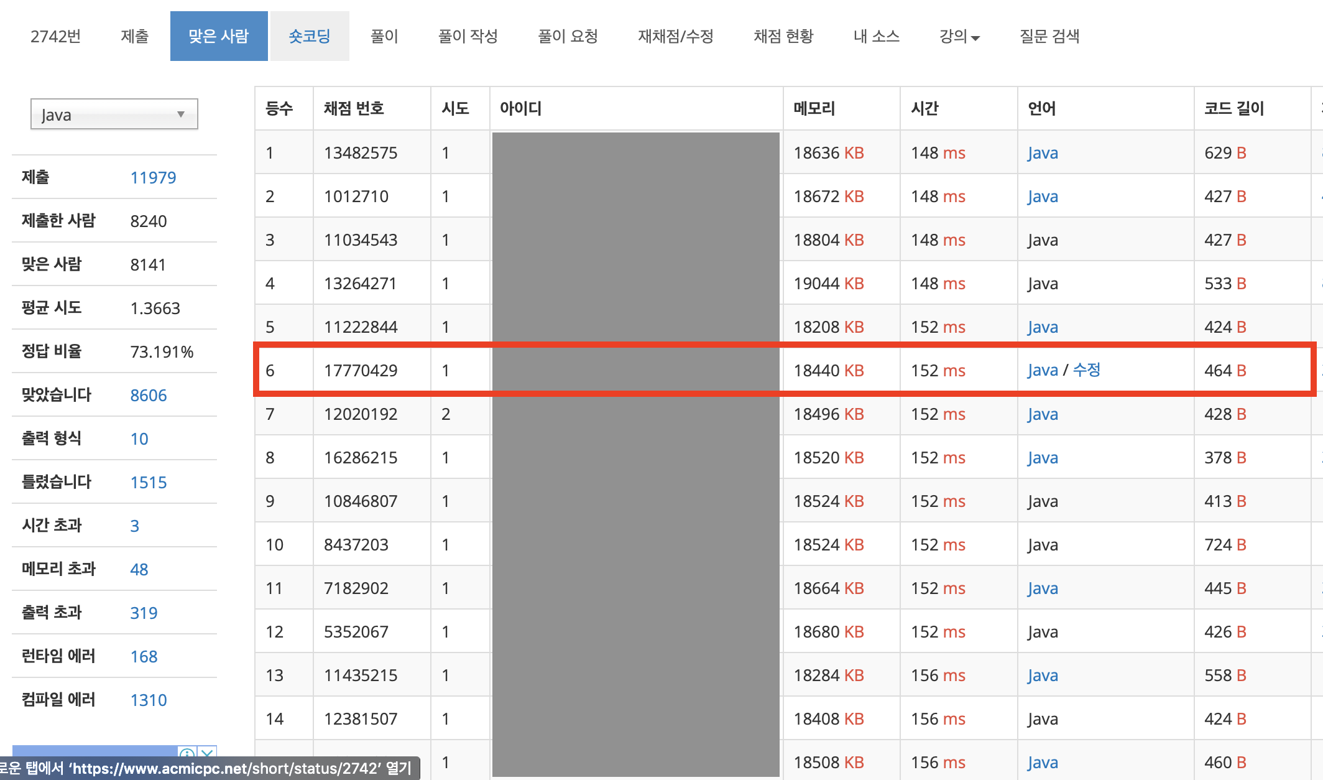Click the 2742번 problem tab
The height and width of the screenshot is (780, 1323).
tap(56, 37)
